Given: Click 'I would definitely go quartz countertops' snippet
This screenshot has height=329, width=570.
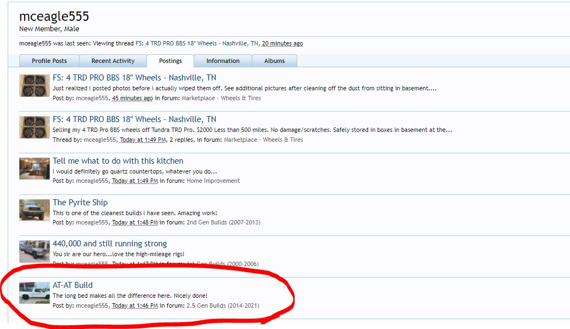Looking at the screenshot, I should [x=135, y=171].
